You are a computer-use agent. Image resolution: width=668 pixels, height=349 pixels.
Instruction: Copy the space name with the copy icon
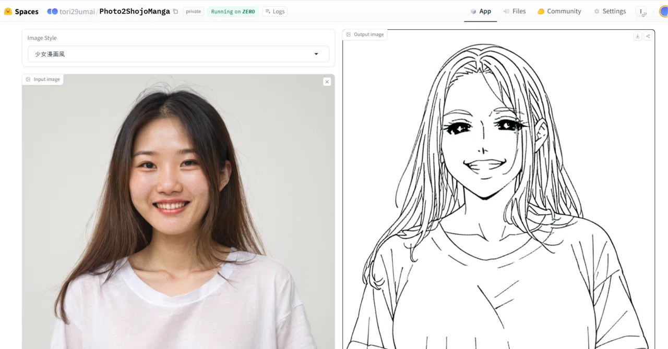tap(175, 11)
